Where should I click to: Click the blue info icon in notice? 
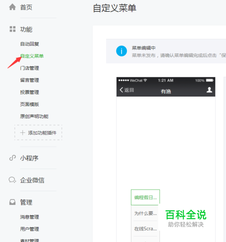(122, 51)
